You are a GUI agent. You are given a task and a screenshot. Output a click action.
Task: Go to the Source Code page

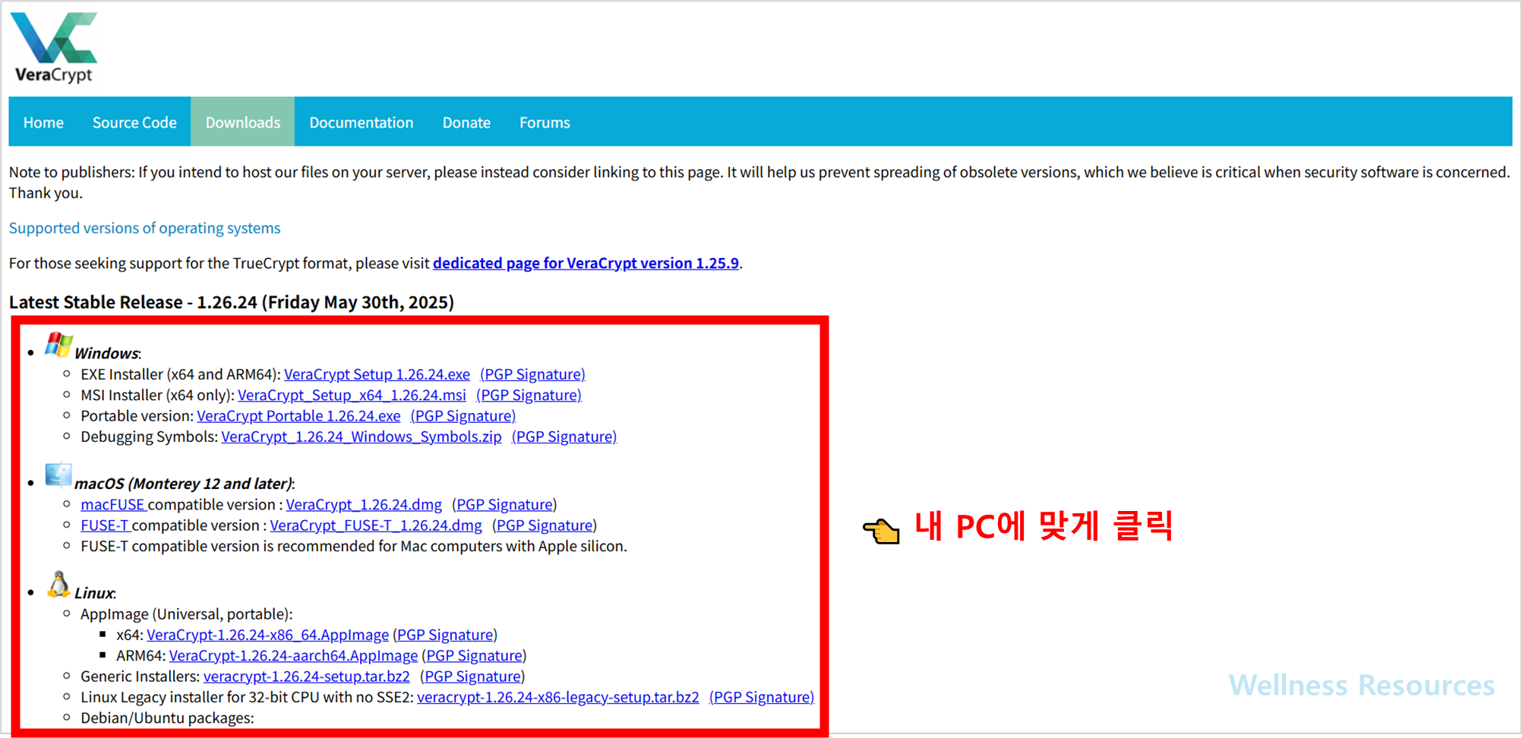point(134,122)
